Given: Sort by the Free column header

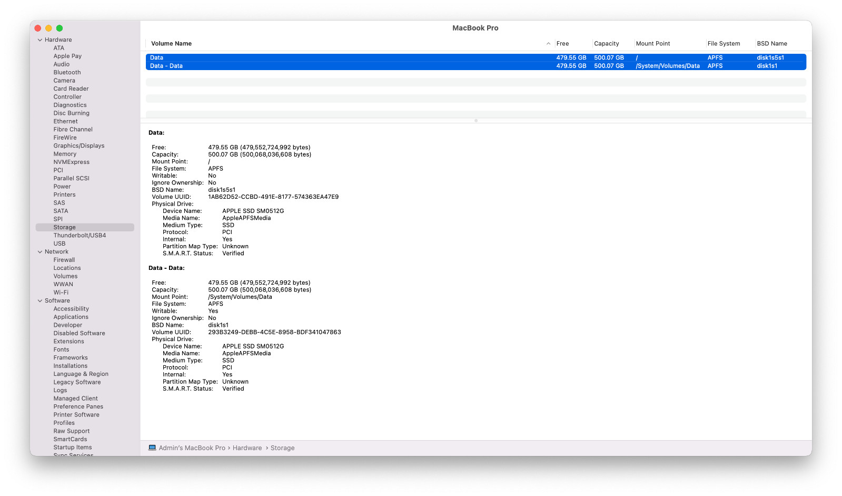Looking at the screenshot, I should (x=562, y=44).
